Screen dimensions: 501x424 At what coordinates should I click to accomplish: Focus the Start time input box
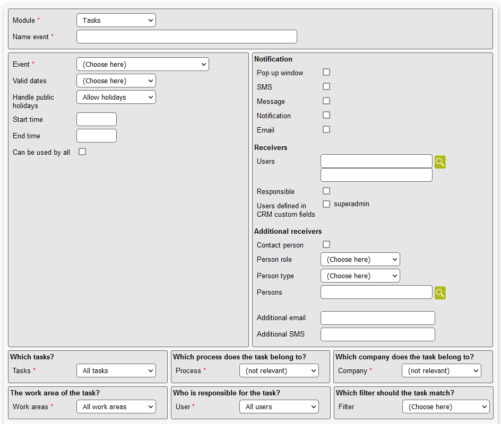[97, 119]
